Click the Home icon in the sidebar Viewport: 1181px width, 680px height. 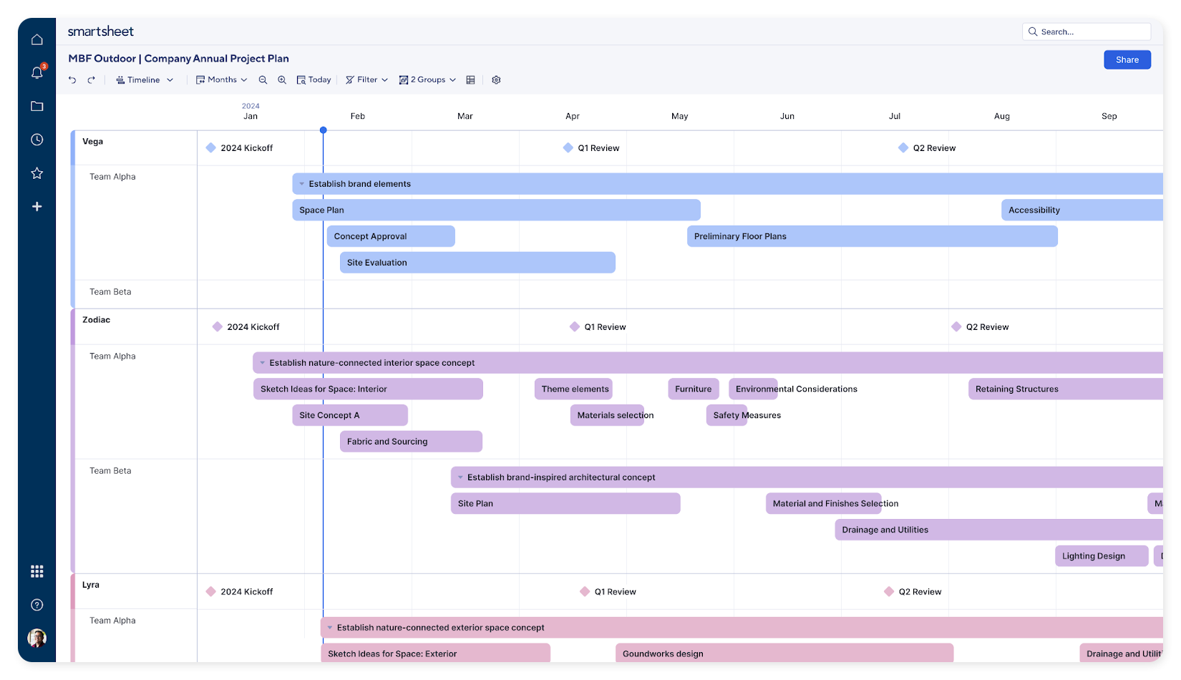pyautogui.click(x=37, y=39)
